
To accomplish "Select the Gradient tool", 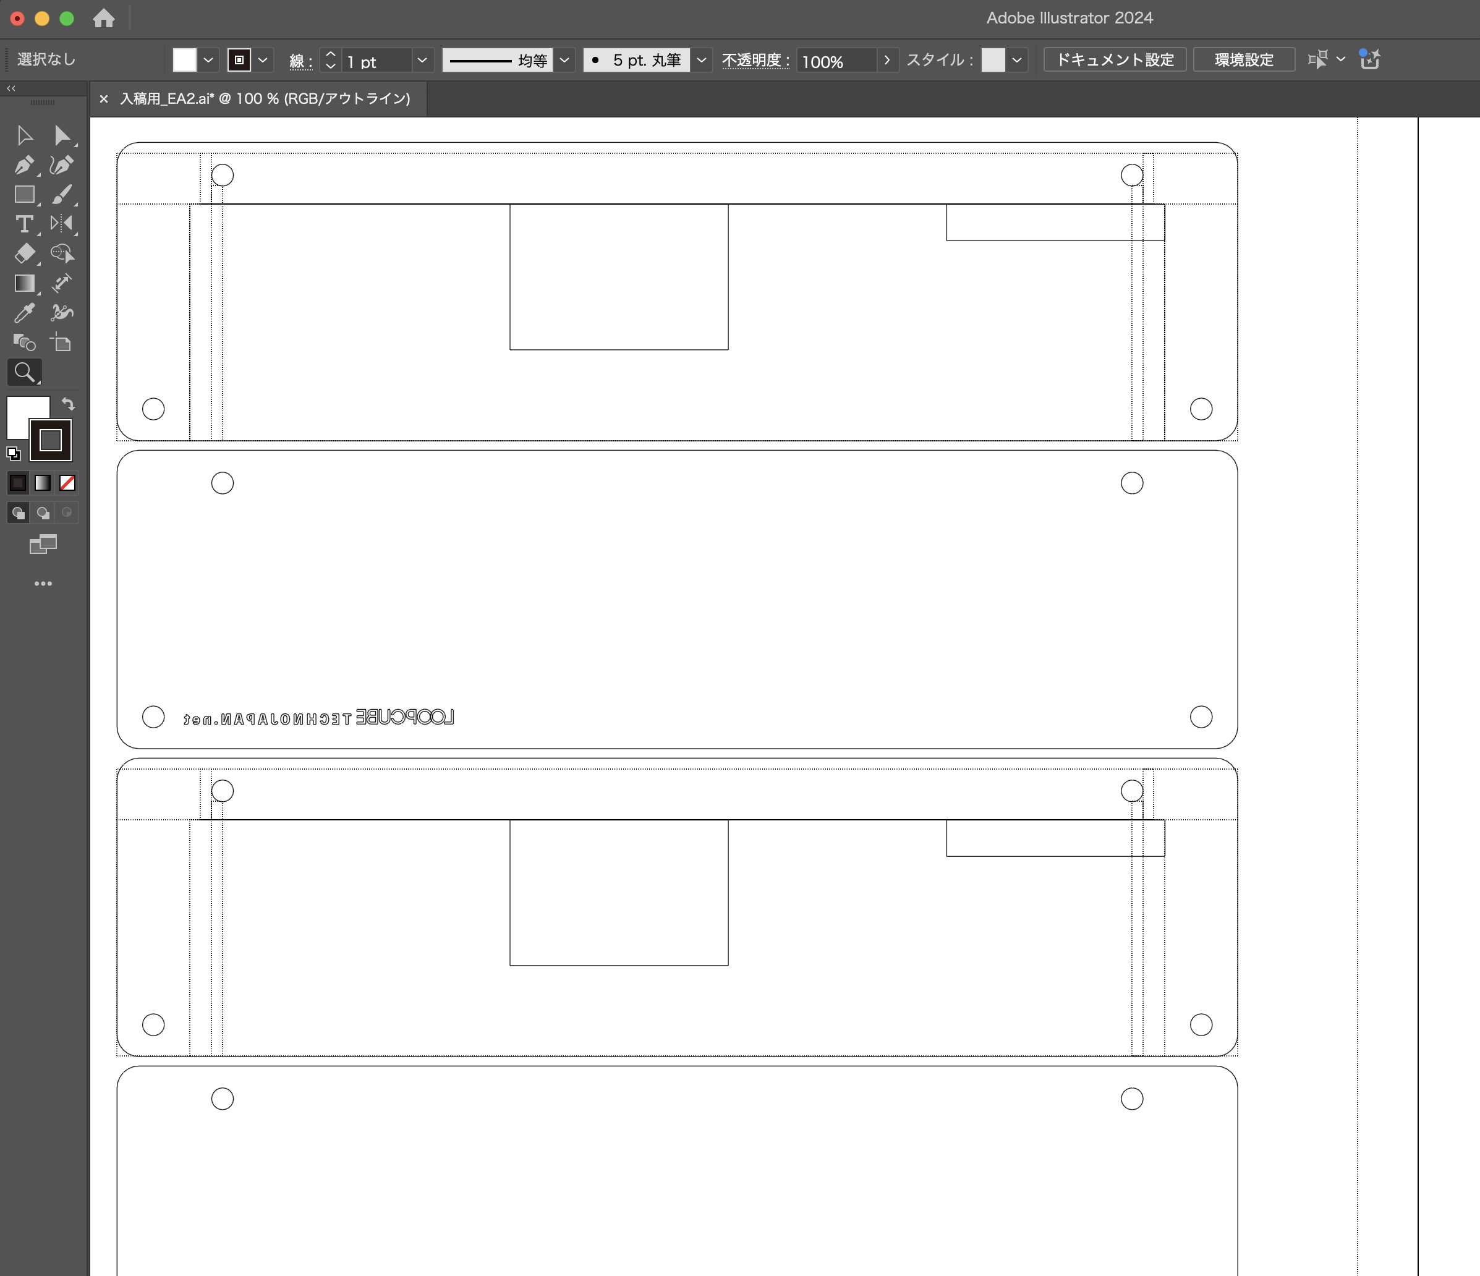I will [23, 284].
